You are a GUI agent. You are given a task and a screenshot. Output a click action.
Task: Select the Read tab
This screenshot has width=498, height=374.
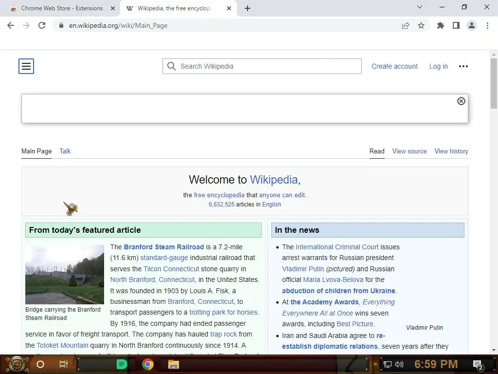click(377, 151)
